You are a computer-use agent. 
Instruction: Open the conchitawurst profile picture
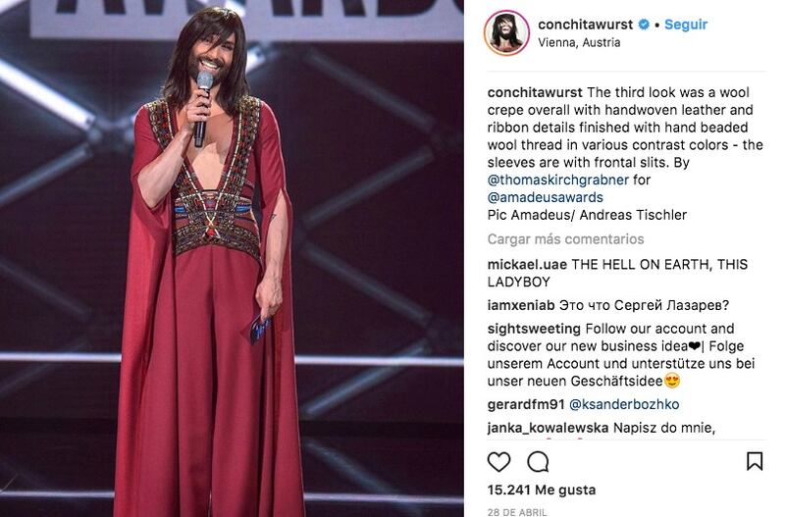tap(506, 32)
